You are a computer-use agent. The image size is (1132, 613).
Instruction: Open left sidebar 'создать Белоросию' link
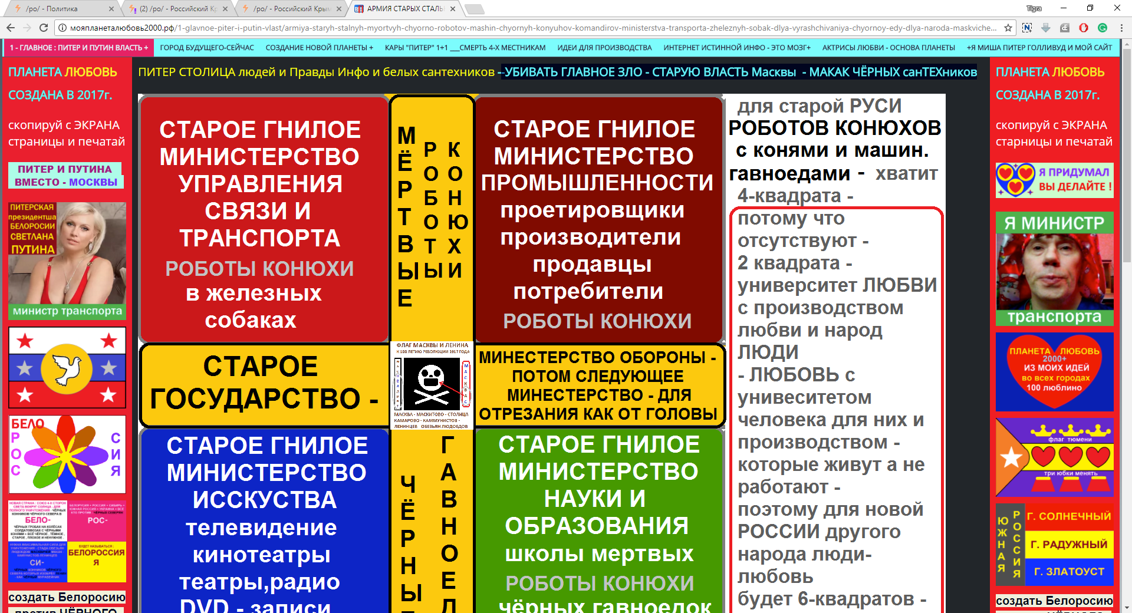[x=67, y=597]
